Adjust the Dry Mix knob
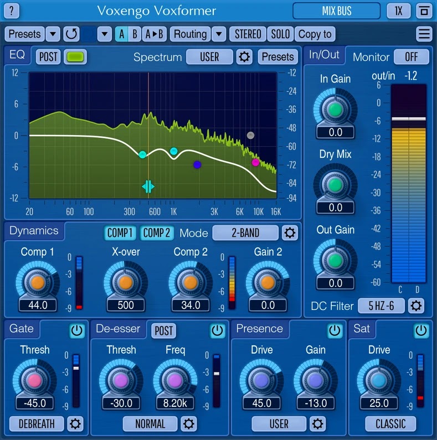This screenshot has width=437, height=440. [335, 185]
